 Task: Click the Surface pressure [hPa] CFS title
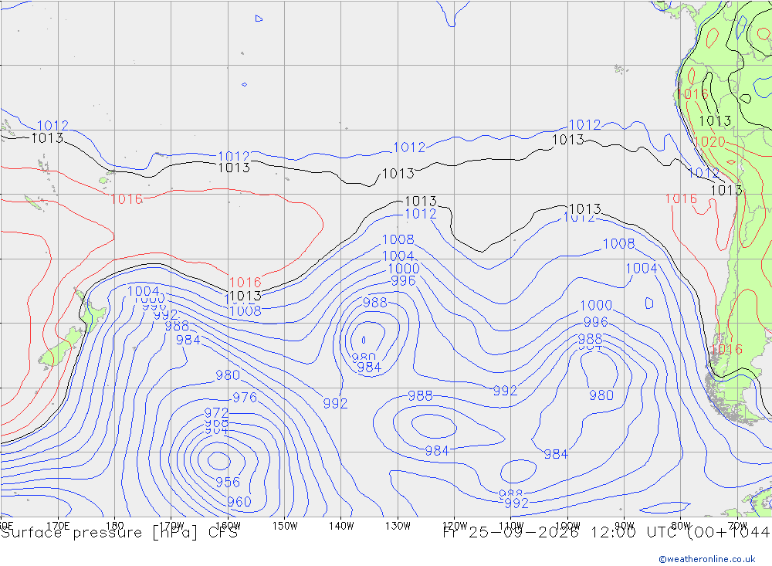pos(119,533)
